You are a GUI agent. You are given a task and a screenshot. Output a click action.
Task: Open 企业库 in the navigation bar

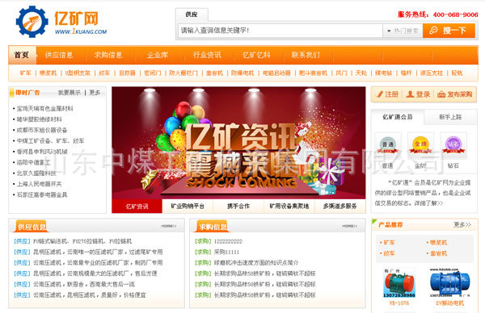tap(158, 55)
